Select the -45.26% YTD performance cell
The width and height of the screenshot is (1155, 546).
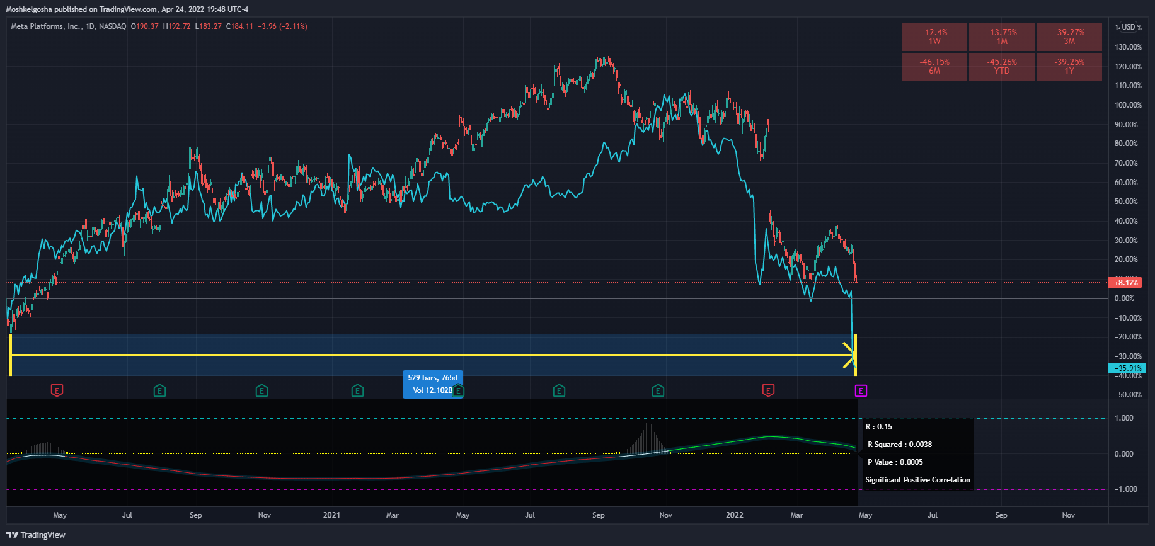1002,66
